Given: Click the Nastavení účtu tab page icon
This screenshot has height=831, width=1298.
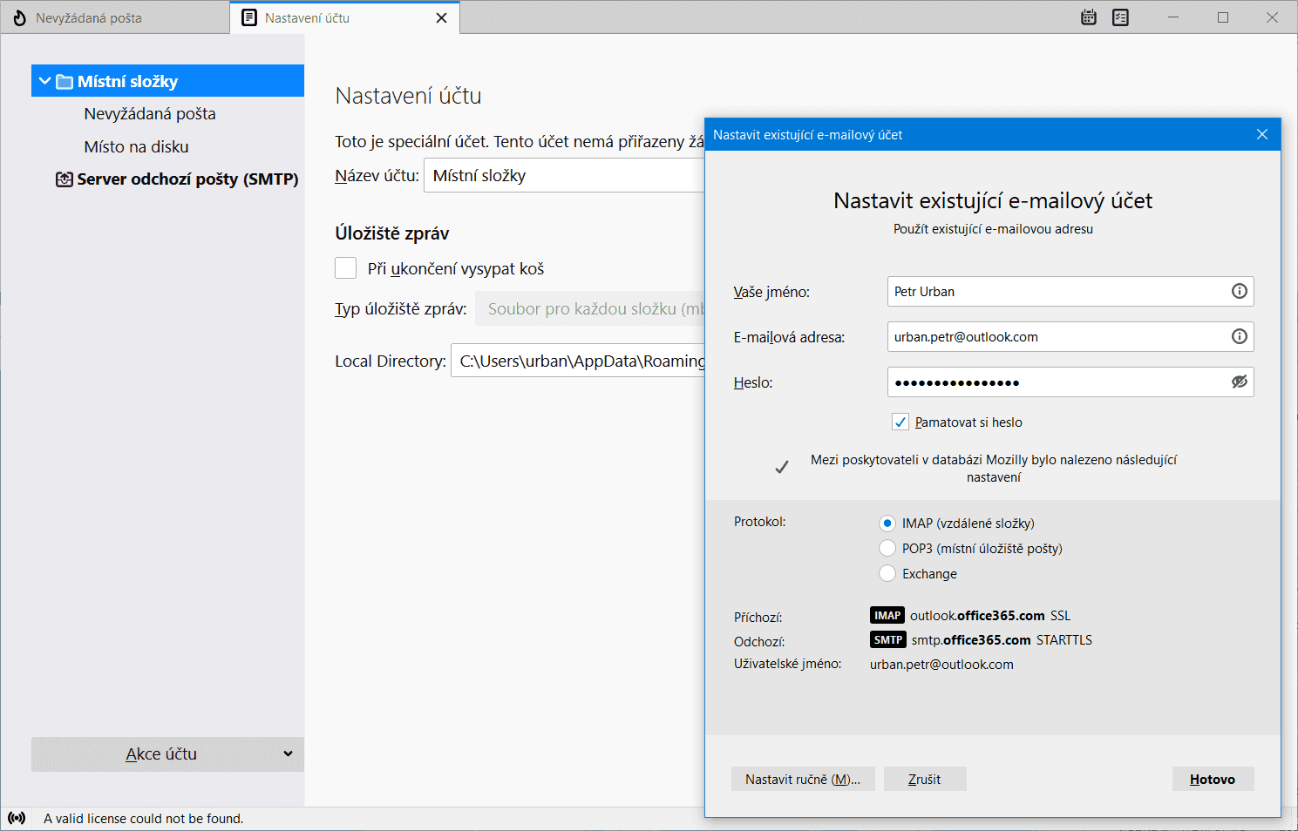Looking at the screenshot, I should point(249,17).
